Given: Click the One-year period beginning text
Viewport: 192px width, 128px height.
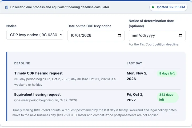Looking at the screenshot, I should 46,100.
